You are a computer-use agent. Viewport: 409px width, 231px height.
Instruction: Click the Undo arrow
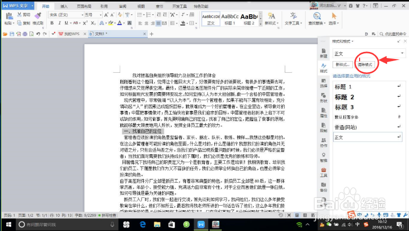pyautogui.click(x=38, y=34)
